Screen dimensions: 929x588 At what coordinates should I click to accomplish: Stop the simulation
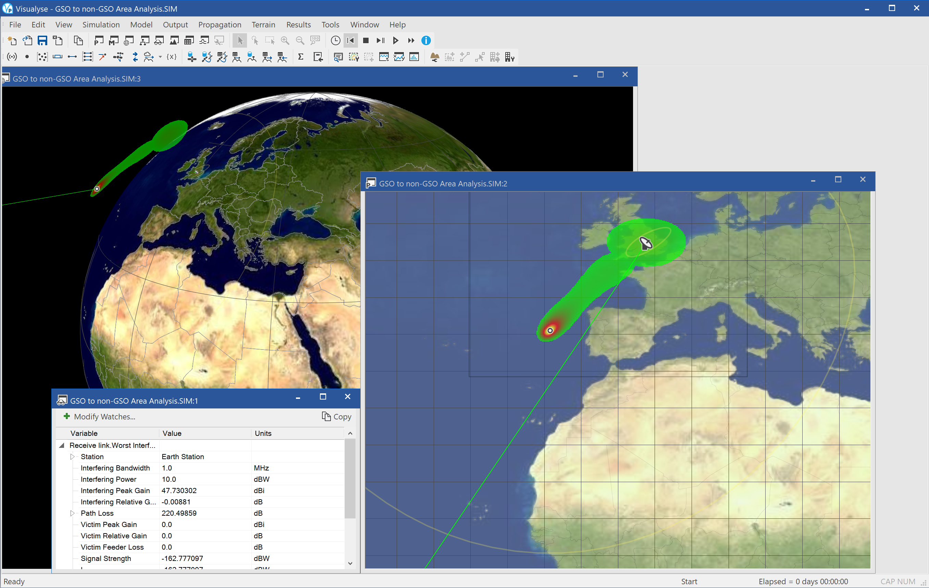tap(366, 40)
